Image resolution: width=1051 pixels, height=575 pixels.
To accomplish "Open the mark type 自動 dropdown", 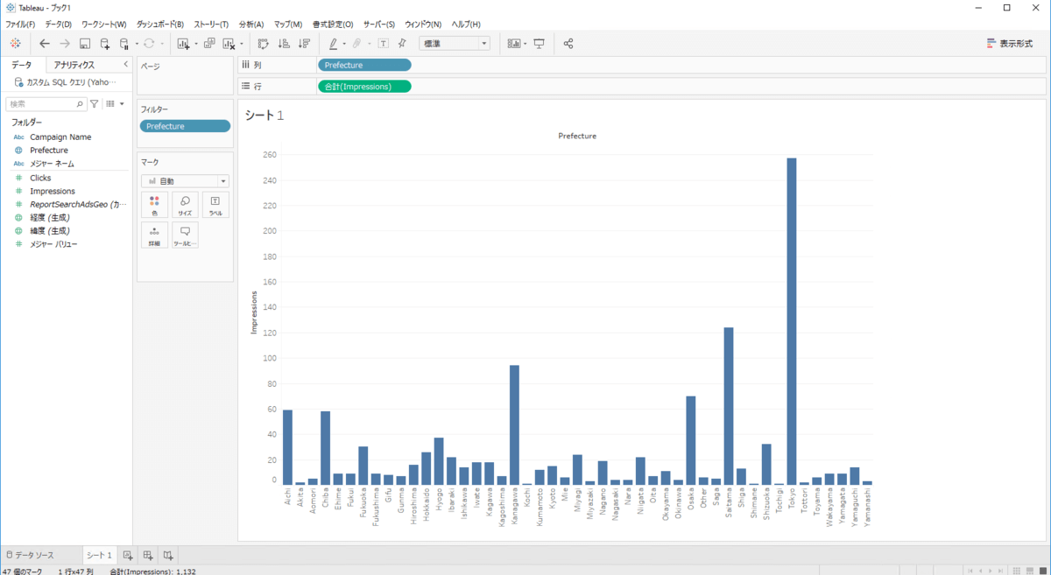I will pos(185,181).
